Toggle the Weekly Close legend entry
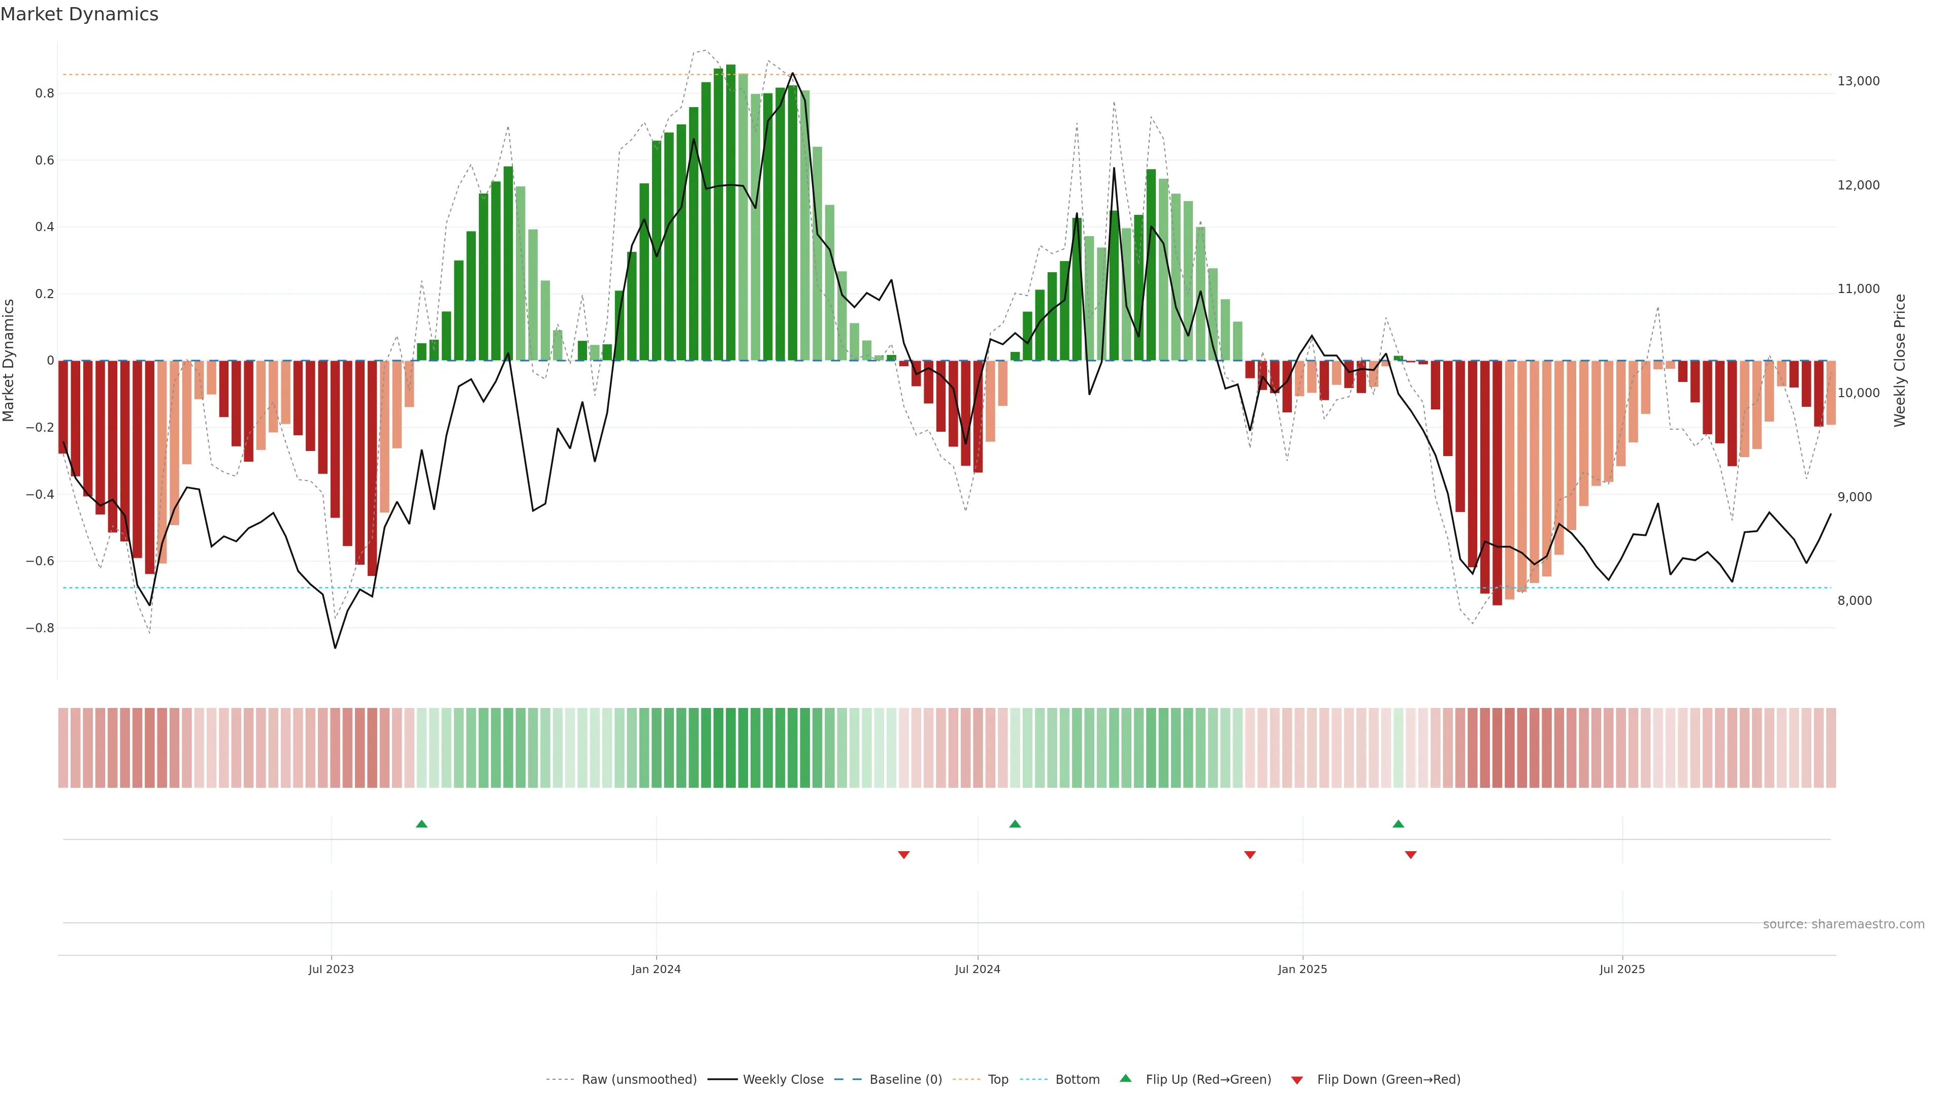1950x1097 pixels. click(x=783, y=1080)
